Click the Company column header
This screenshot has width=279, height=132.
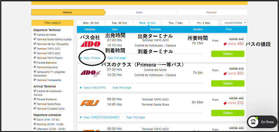point(90,29)
